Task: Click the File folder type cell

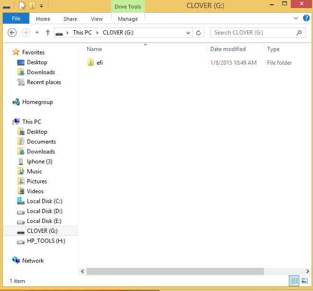Action: pos(279,63)
